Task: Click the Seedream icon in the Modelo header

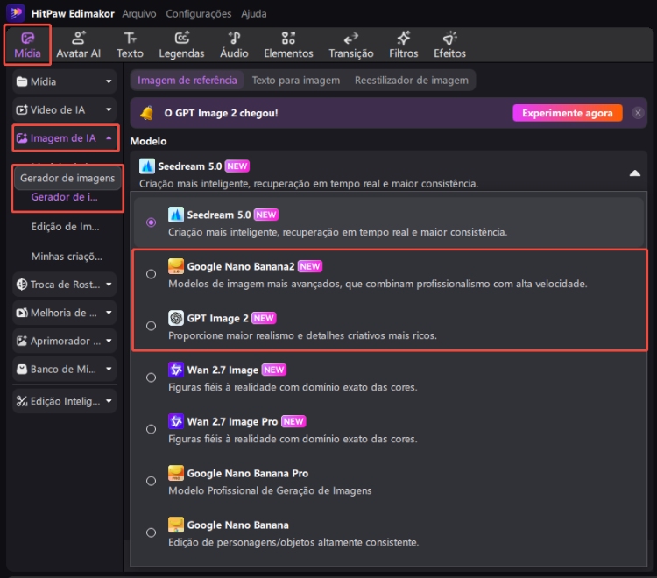Action: coord(147,166)
